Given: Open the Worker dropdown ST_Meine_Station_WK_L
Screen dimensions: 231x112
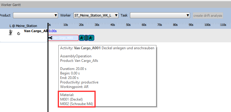Looking at the screenshot, I should pos(96,15).
